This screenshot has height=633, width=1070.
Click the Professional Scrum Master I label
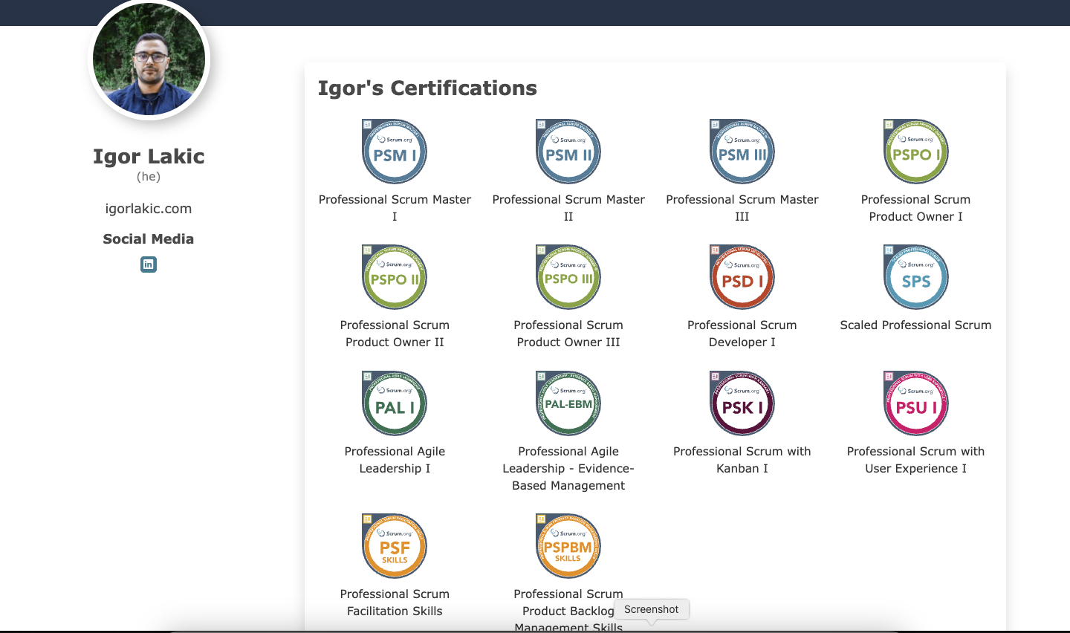395,208
